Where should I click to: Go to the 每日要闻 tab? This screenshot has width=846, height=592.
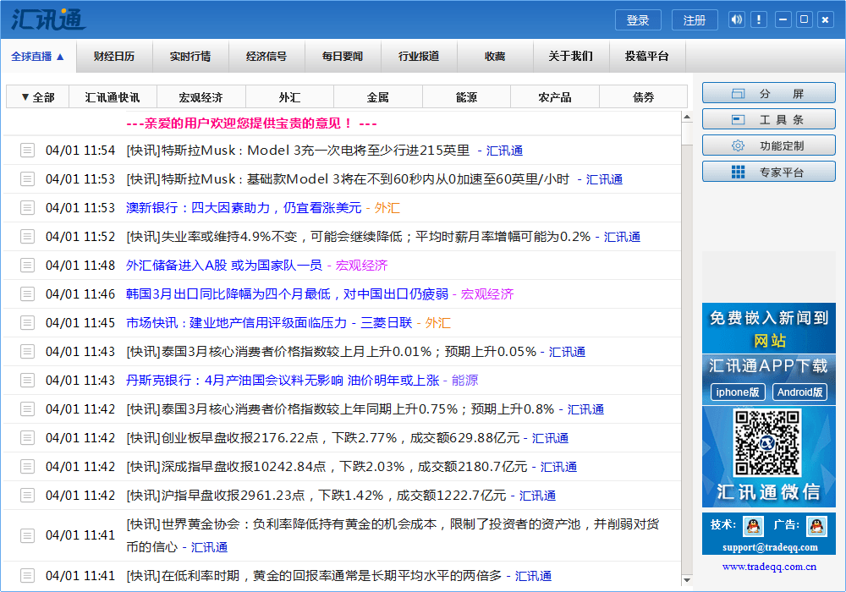click(343, 56)
